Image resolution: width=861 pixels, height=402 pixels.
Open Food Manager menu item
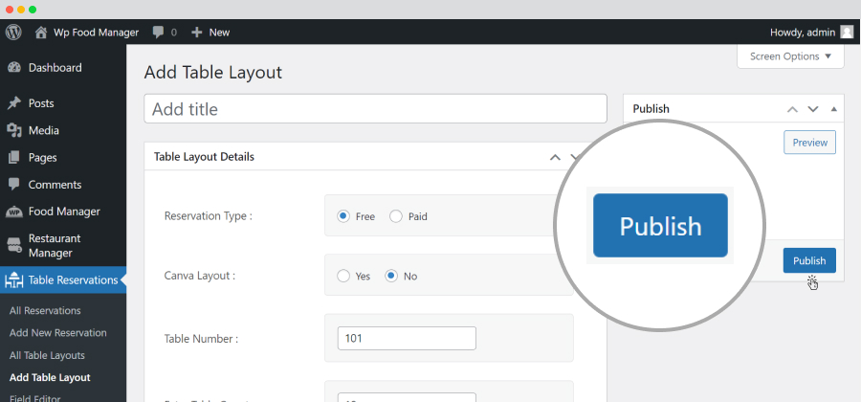coord(63,212)
